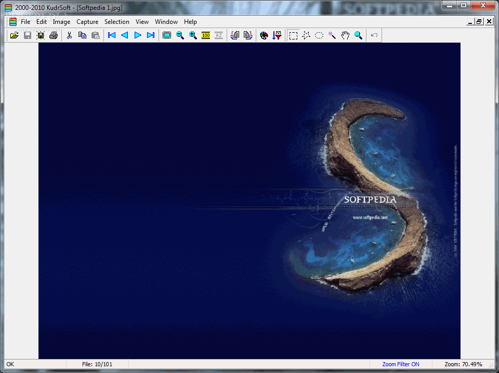Click the filter funnel with arrow icon

277,35
